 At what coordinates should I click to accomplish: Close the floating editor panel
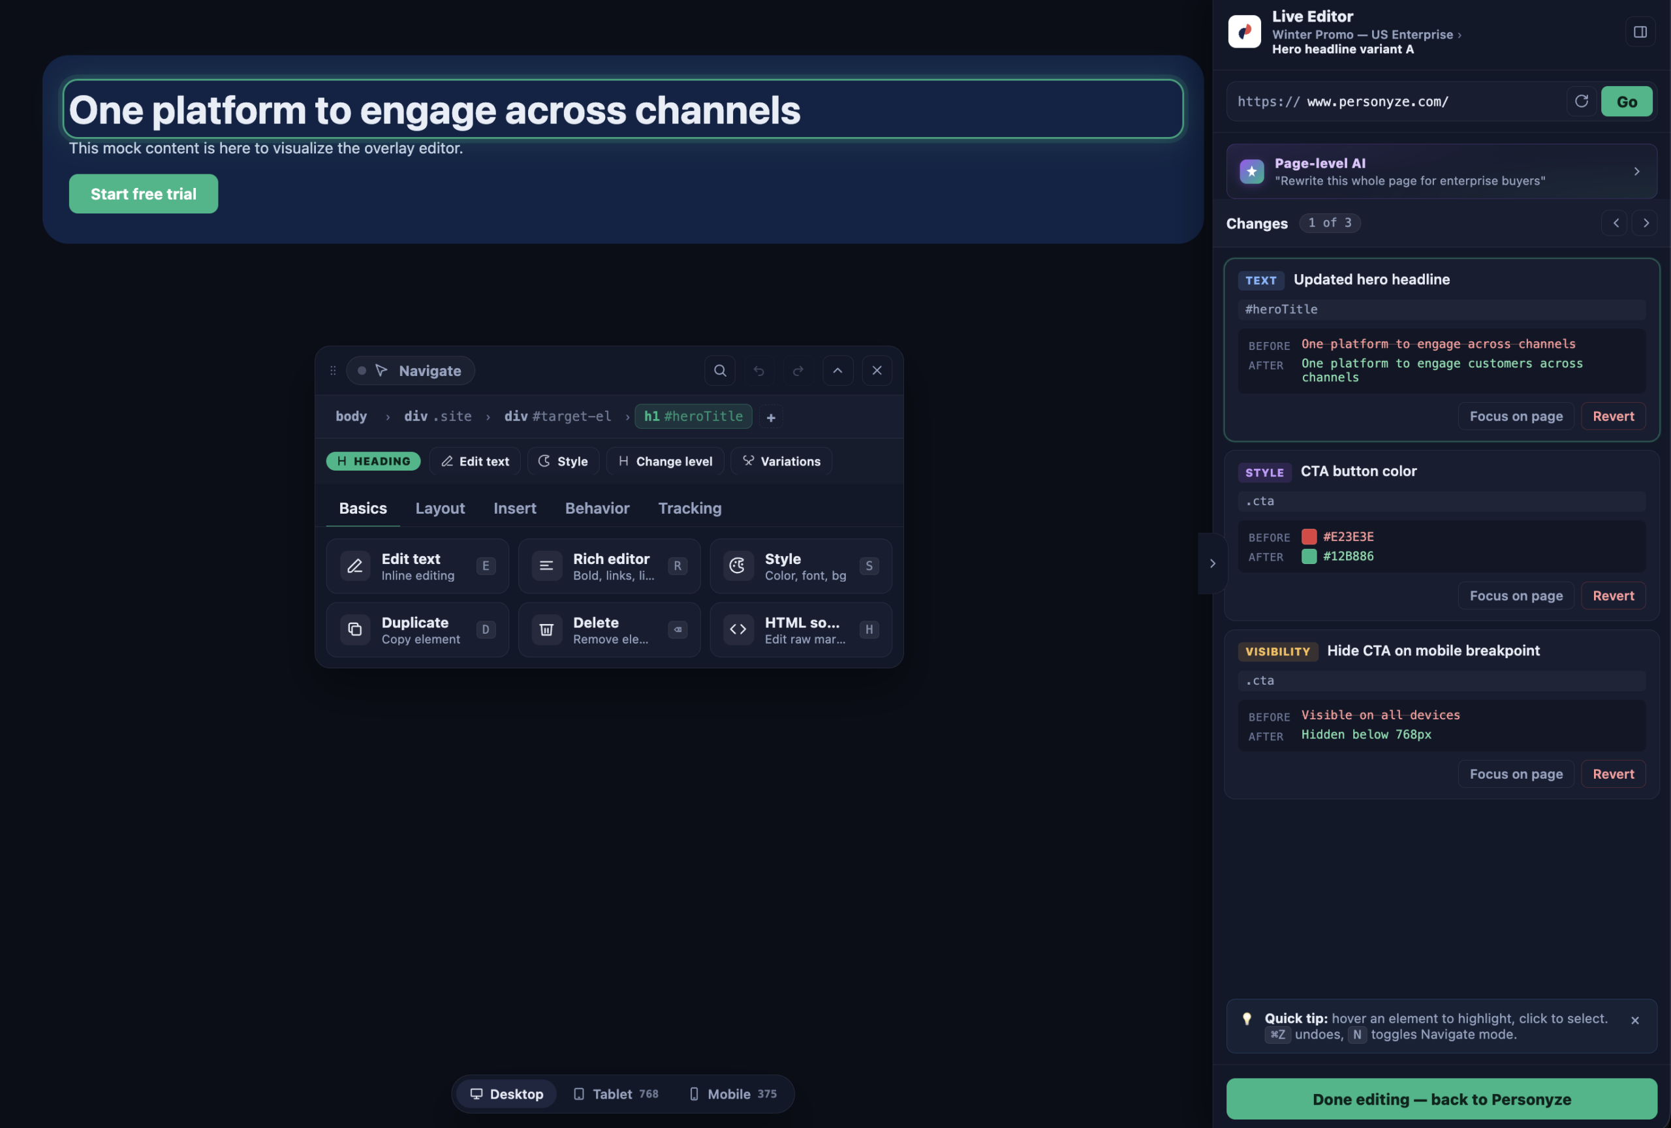tap(877, 370)
